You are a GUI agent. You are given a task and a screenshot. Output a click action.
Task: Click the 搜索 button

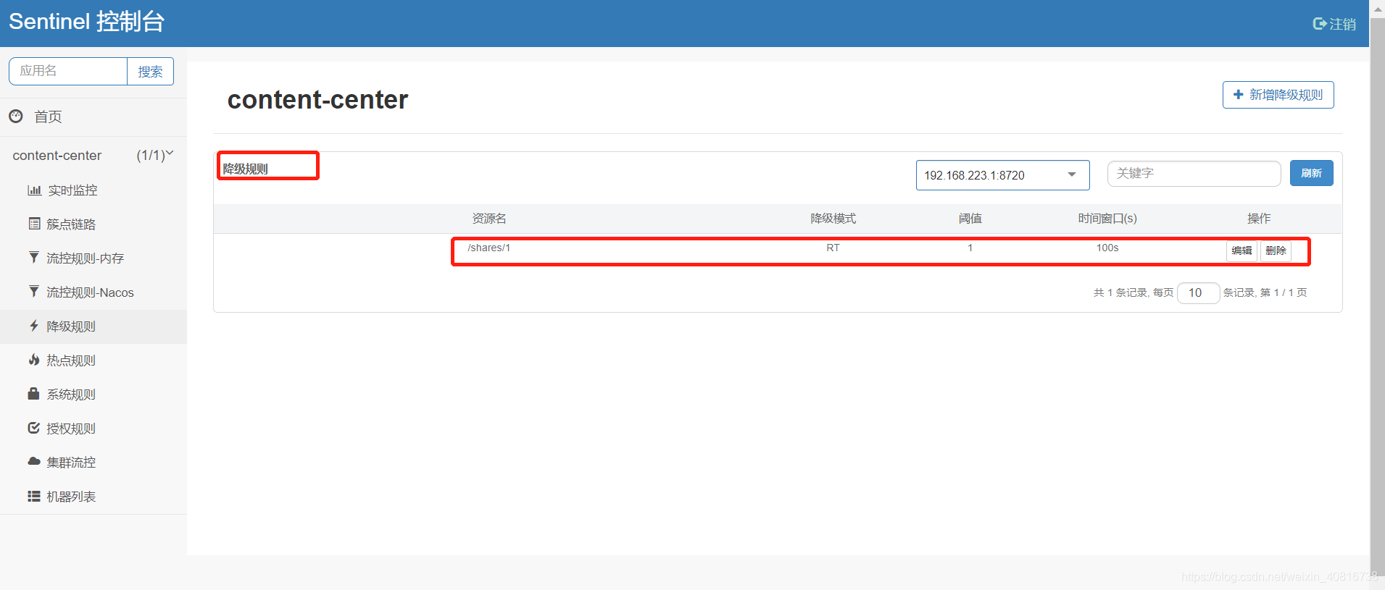150,71
